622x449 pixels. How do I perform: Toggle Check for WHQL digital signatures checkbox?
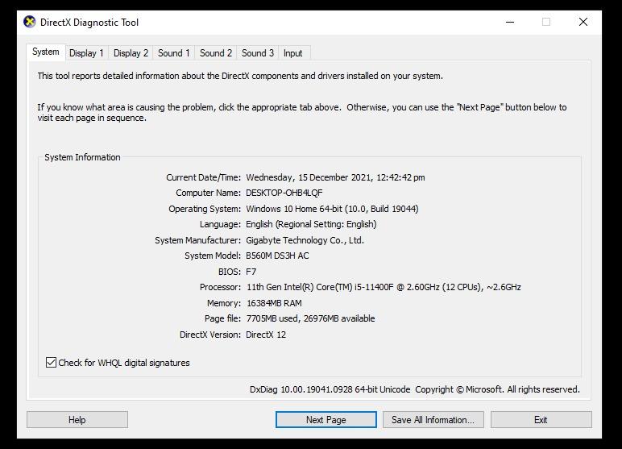click(x=51, y=363)
